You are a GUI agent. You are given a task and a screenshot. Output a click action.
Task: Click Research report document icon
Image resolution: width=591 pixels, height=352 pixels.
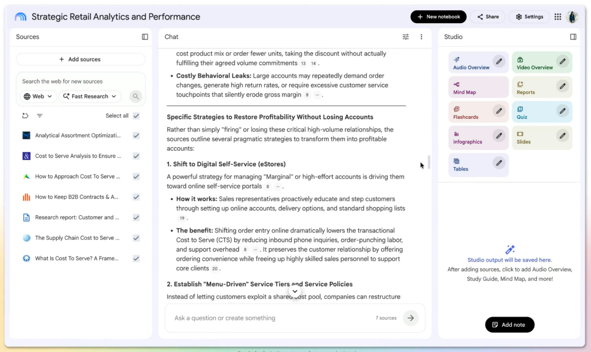27,218
